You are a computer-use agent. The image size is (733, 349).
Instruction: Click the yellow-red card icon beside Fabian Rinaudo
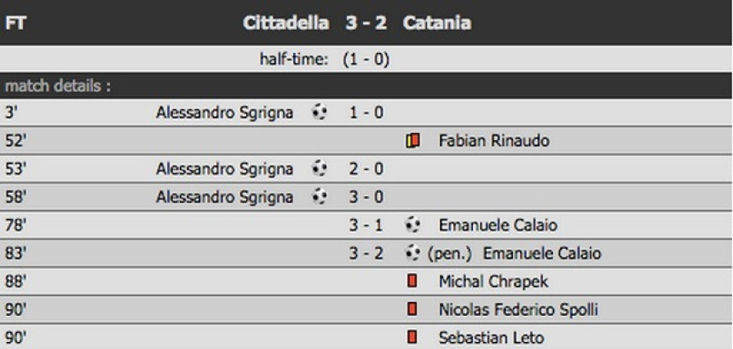point(413,140)
